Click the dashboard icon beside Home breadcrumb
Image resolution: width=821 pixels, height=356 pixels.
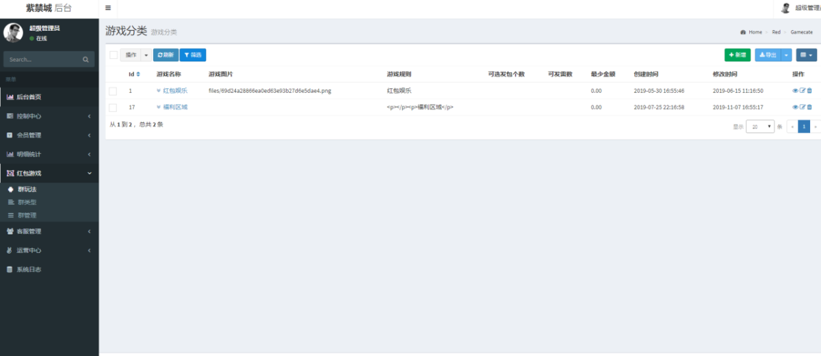(743, 32)
